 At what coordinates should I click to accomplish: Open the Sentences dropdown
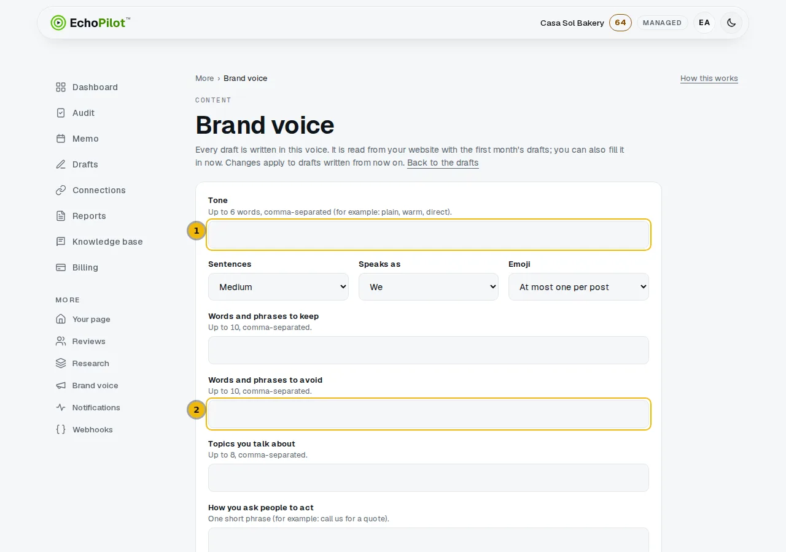tap(278, 286)
